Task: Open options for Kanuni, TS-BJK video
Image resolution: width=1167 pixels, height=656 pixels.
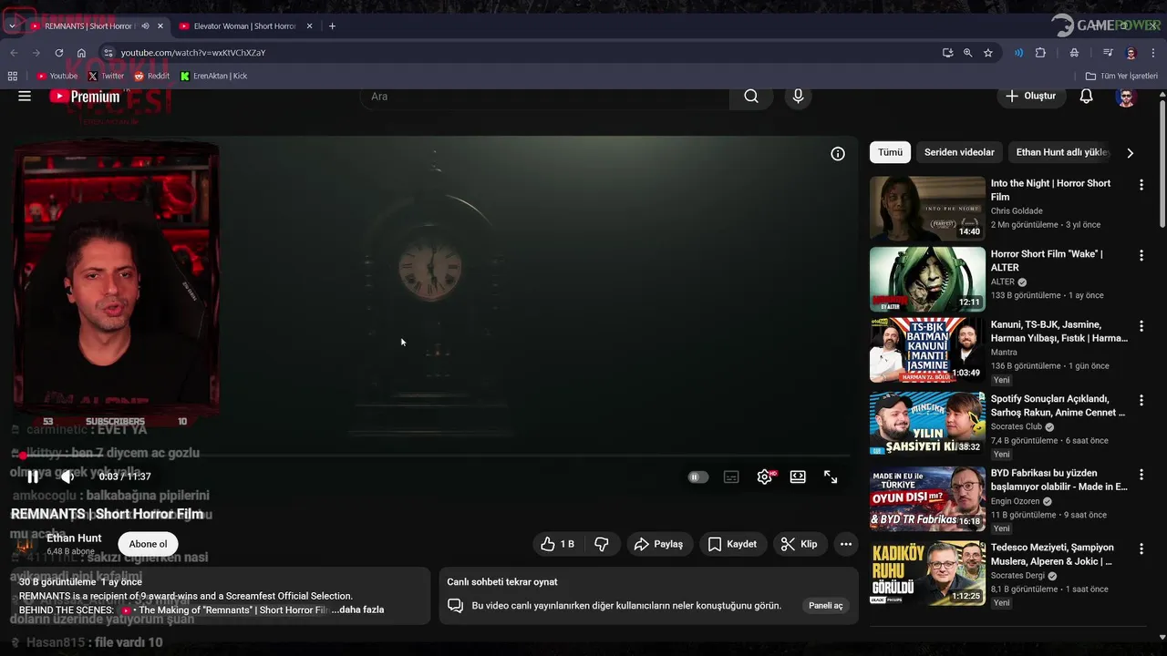Action: tap(1141, 326)
